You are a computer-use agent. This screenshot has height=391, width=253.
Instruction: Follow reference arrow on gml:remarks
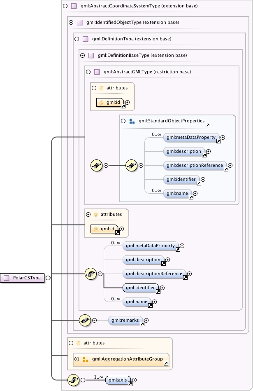142,324
